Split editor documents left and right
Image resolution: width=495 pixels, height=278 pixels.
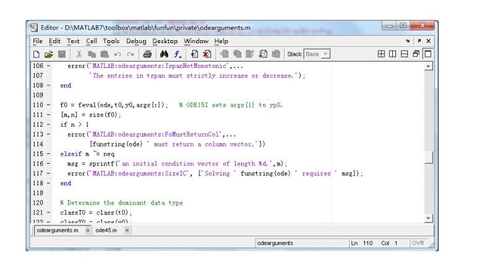(x=392, y=54)
